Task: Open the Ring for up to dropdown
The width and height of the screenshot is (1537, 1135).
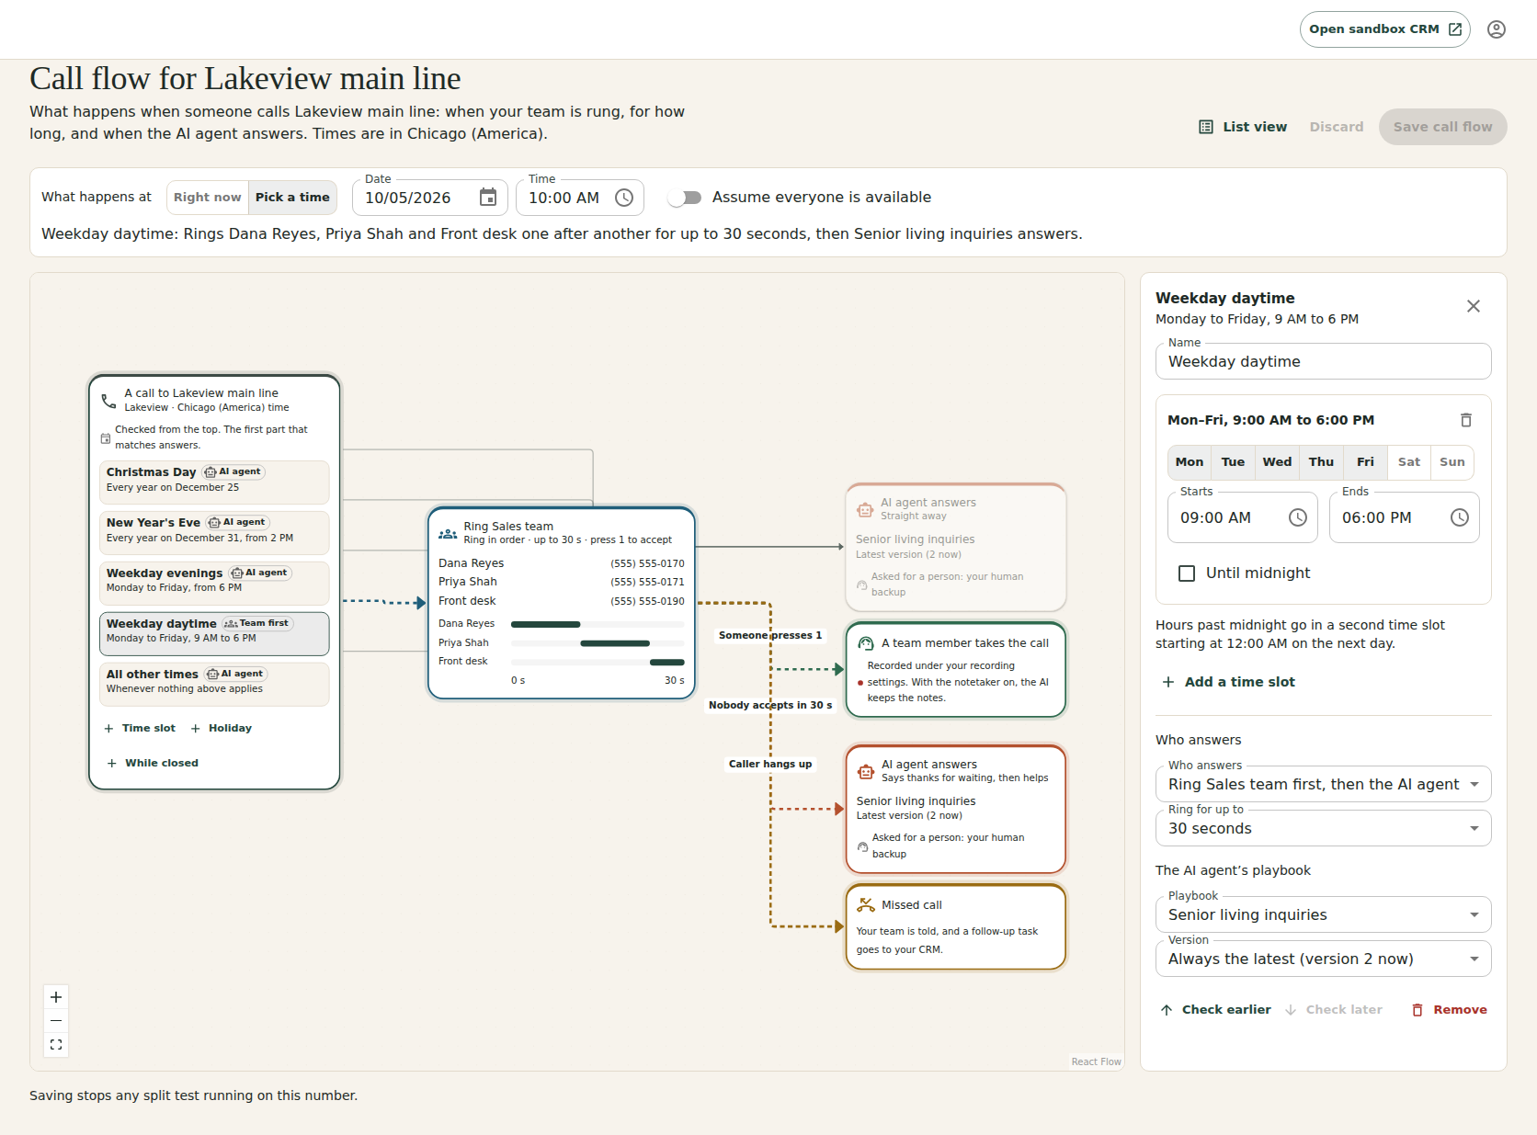Action: click(x=1323, y=828)
